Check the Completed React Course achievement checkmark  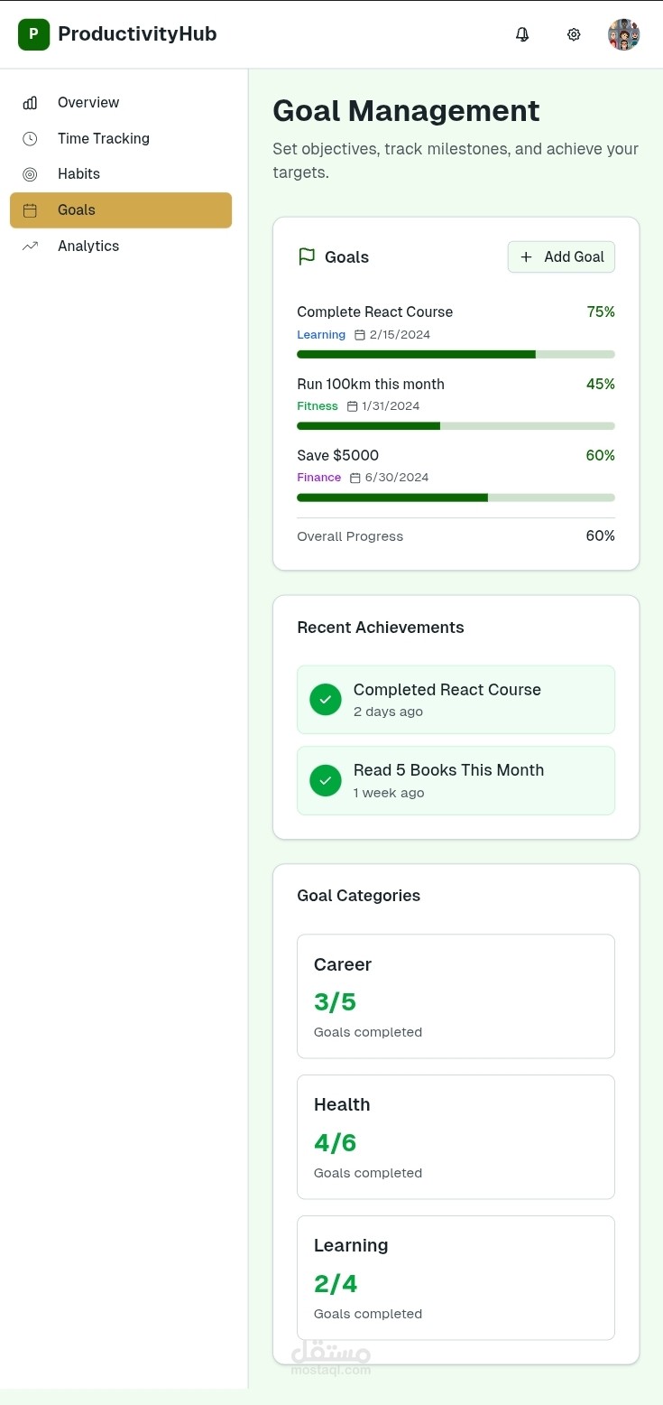(326, 699)
